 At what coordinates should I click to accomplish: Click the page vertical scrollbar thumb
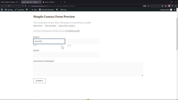(177, 34)
